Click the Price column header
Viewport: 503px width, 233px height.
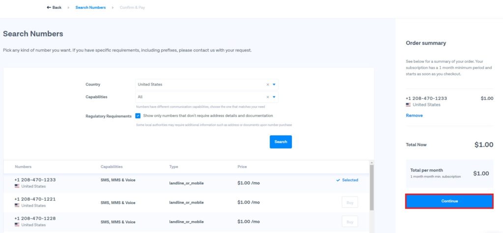pos(242,167)
